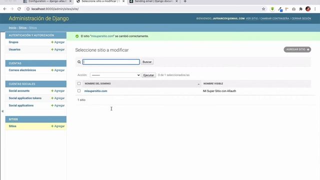Open the extensions puzzle piece icon
Image resolution: width=320 pixels, height=180 pixels.
click(301, 9)
